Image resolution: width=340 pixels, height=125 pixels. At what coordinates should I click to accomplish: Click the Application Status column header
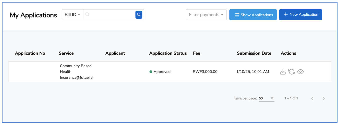pyautogui.click(x=168, y=53)
